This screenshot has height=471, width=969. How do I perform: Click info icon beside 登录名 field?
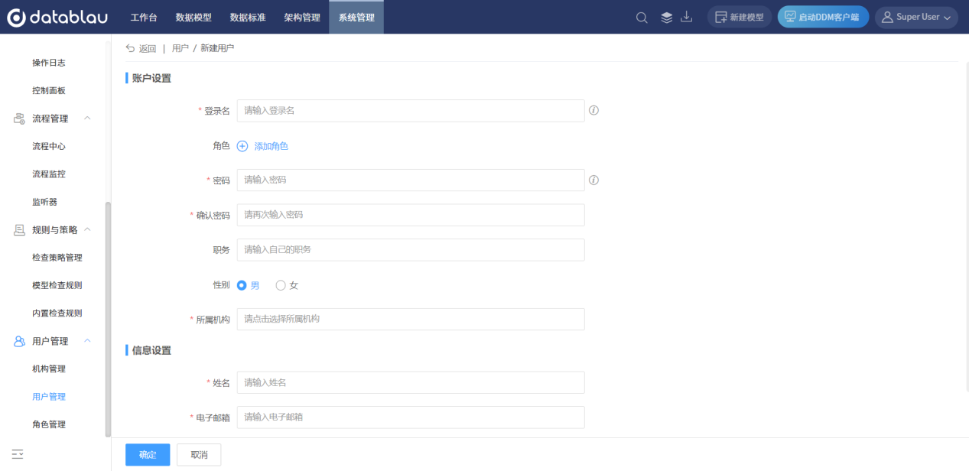pyautogui.click(x=593, y=110)
